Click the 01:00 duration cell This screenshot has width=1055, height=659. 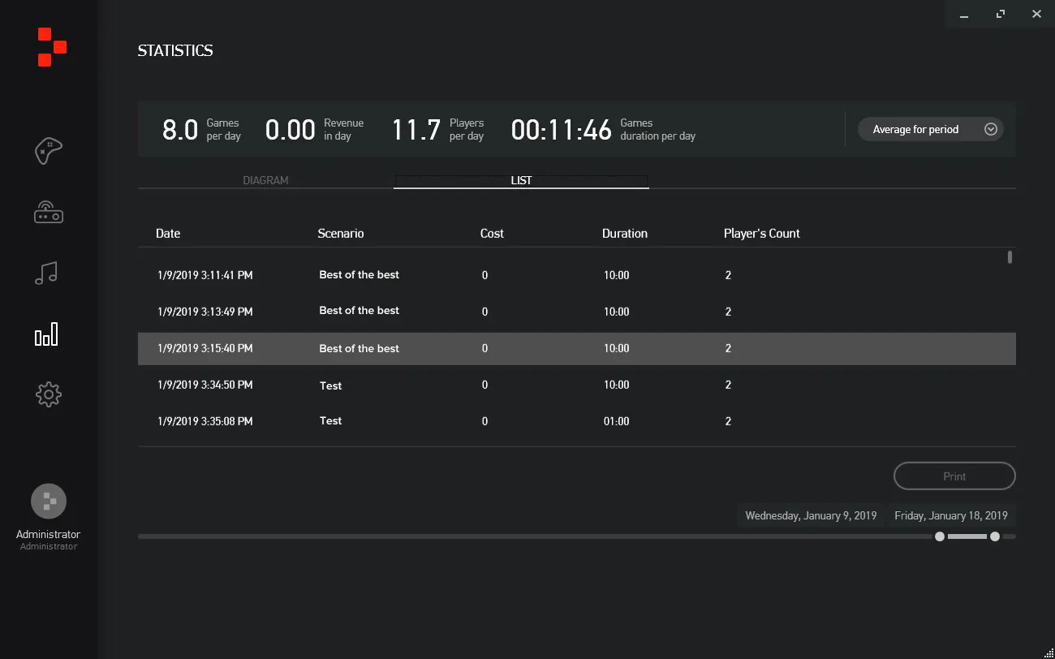point(617,421)
